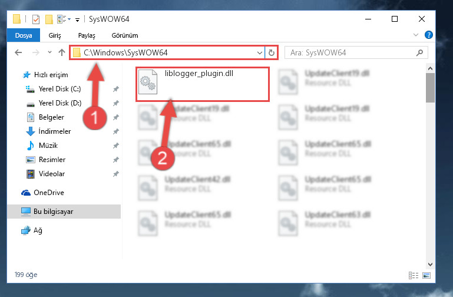Viewport: 453px width, 297px height.
Task: Switch to details view icon in status bar
Action: (414, 275)
